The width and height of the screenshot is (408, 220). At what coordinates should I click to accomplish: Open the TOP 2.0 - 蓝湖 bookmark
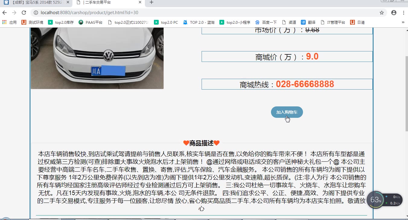tap(199, 22)
